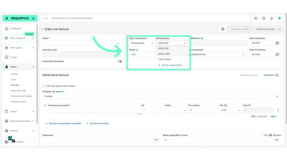287x161 pixels.
Task: Click the Mon espace person icon
Action: pos(7,48)
